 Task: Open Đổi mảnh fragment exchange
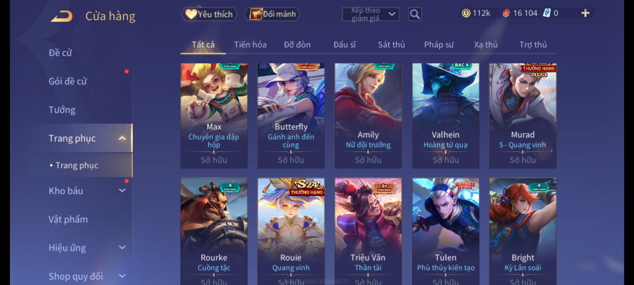coord(272,14)
